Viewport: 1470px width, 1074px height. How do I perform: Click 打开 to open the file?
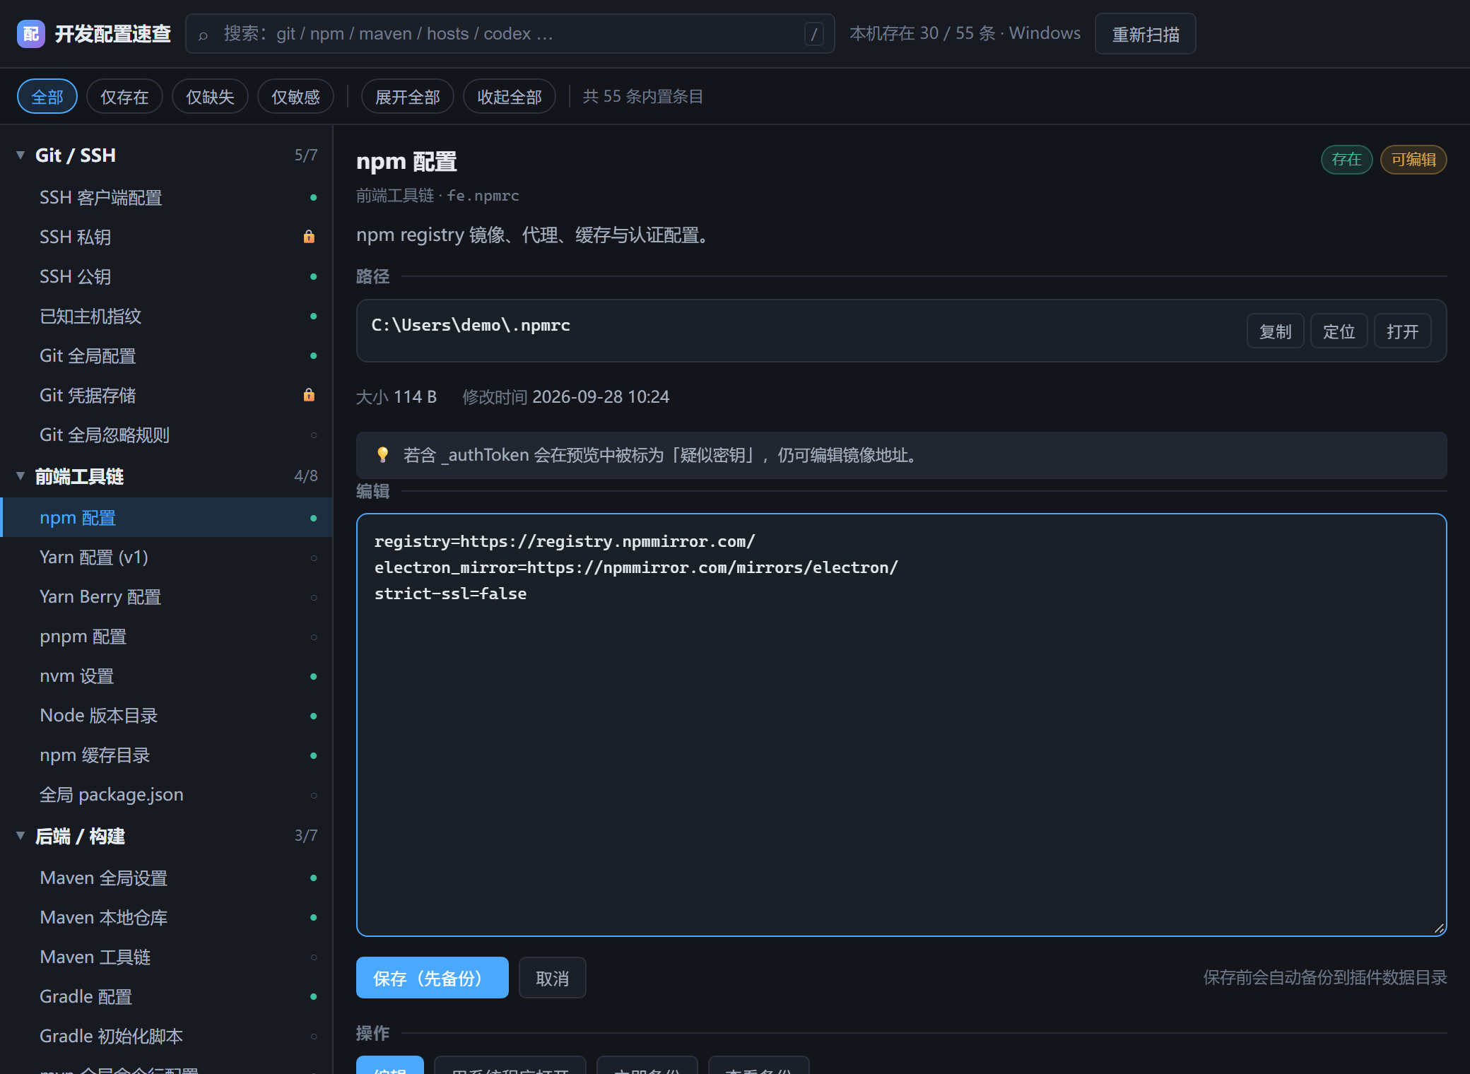(x=1403, y=331)
